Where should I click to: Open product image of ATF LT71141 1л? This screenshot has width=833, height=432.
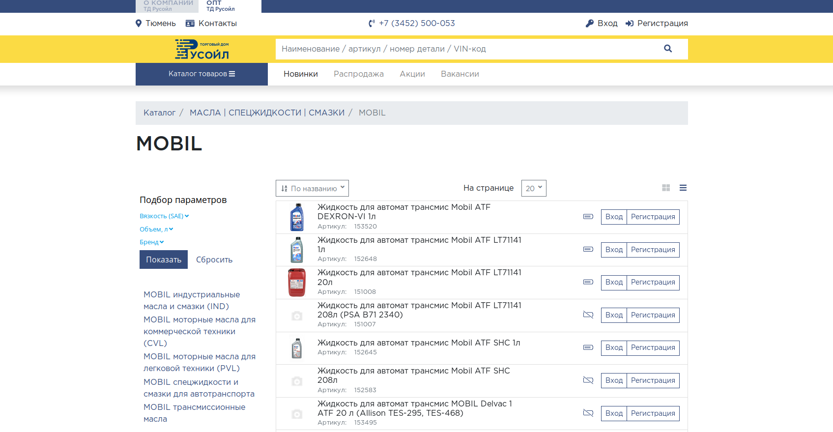pos(297,250)
